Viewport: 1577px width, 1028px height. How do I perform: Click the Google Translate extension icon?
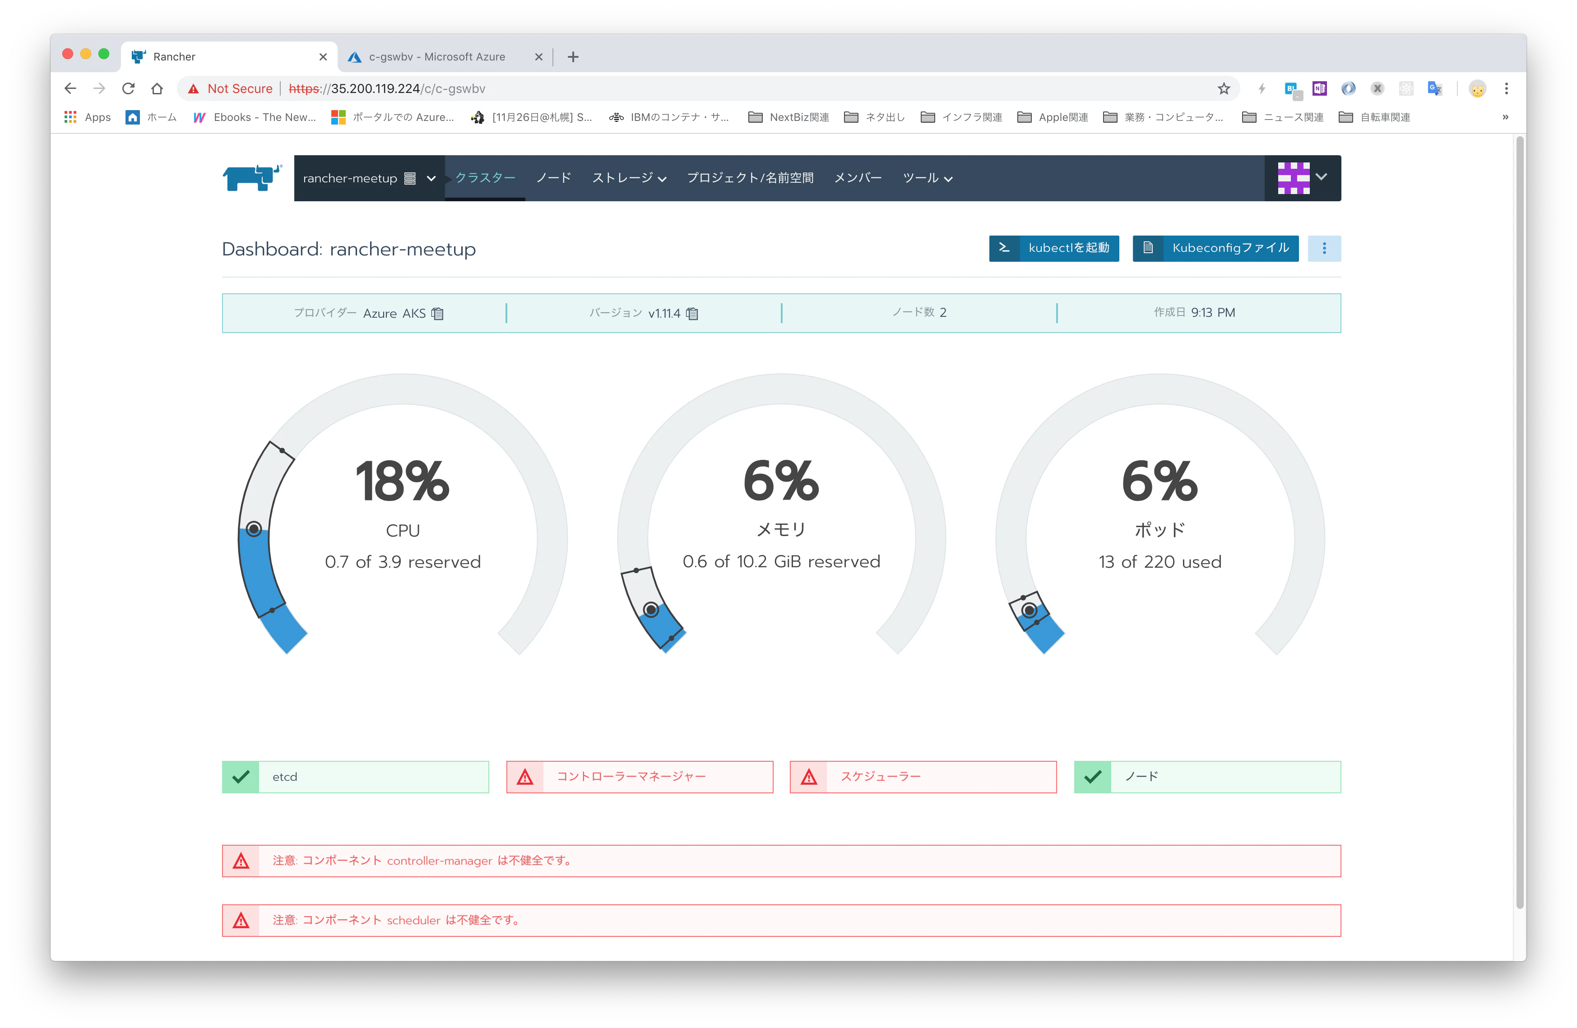tap(1434, 88)
